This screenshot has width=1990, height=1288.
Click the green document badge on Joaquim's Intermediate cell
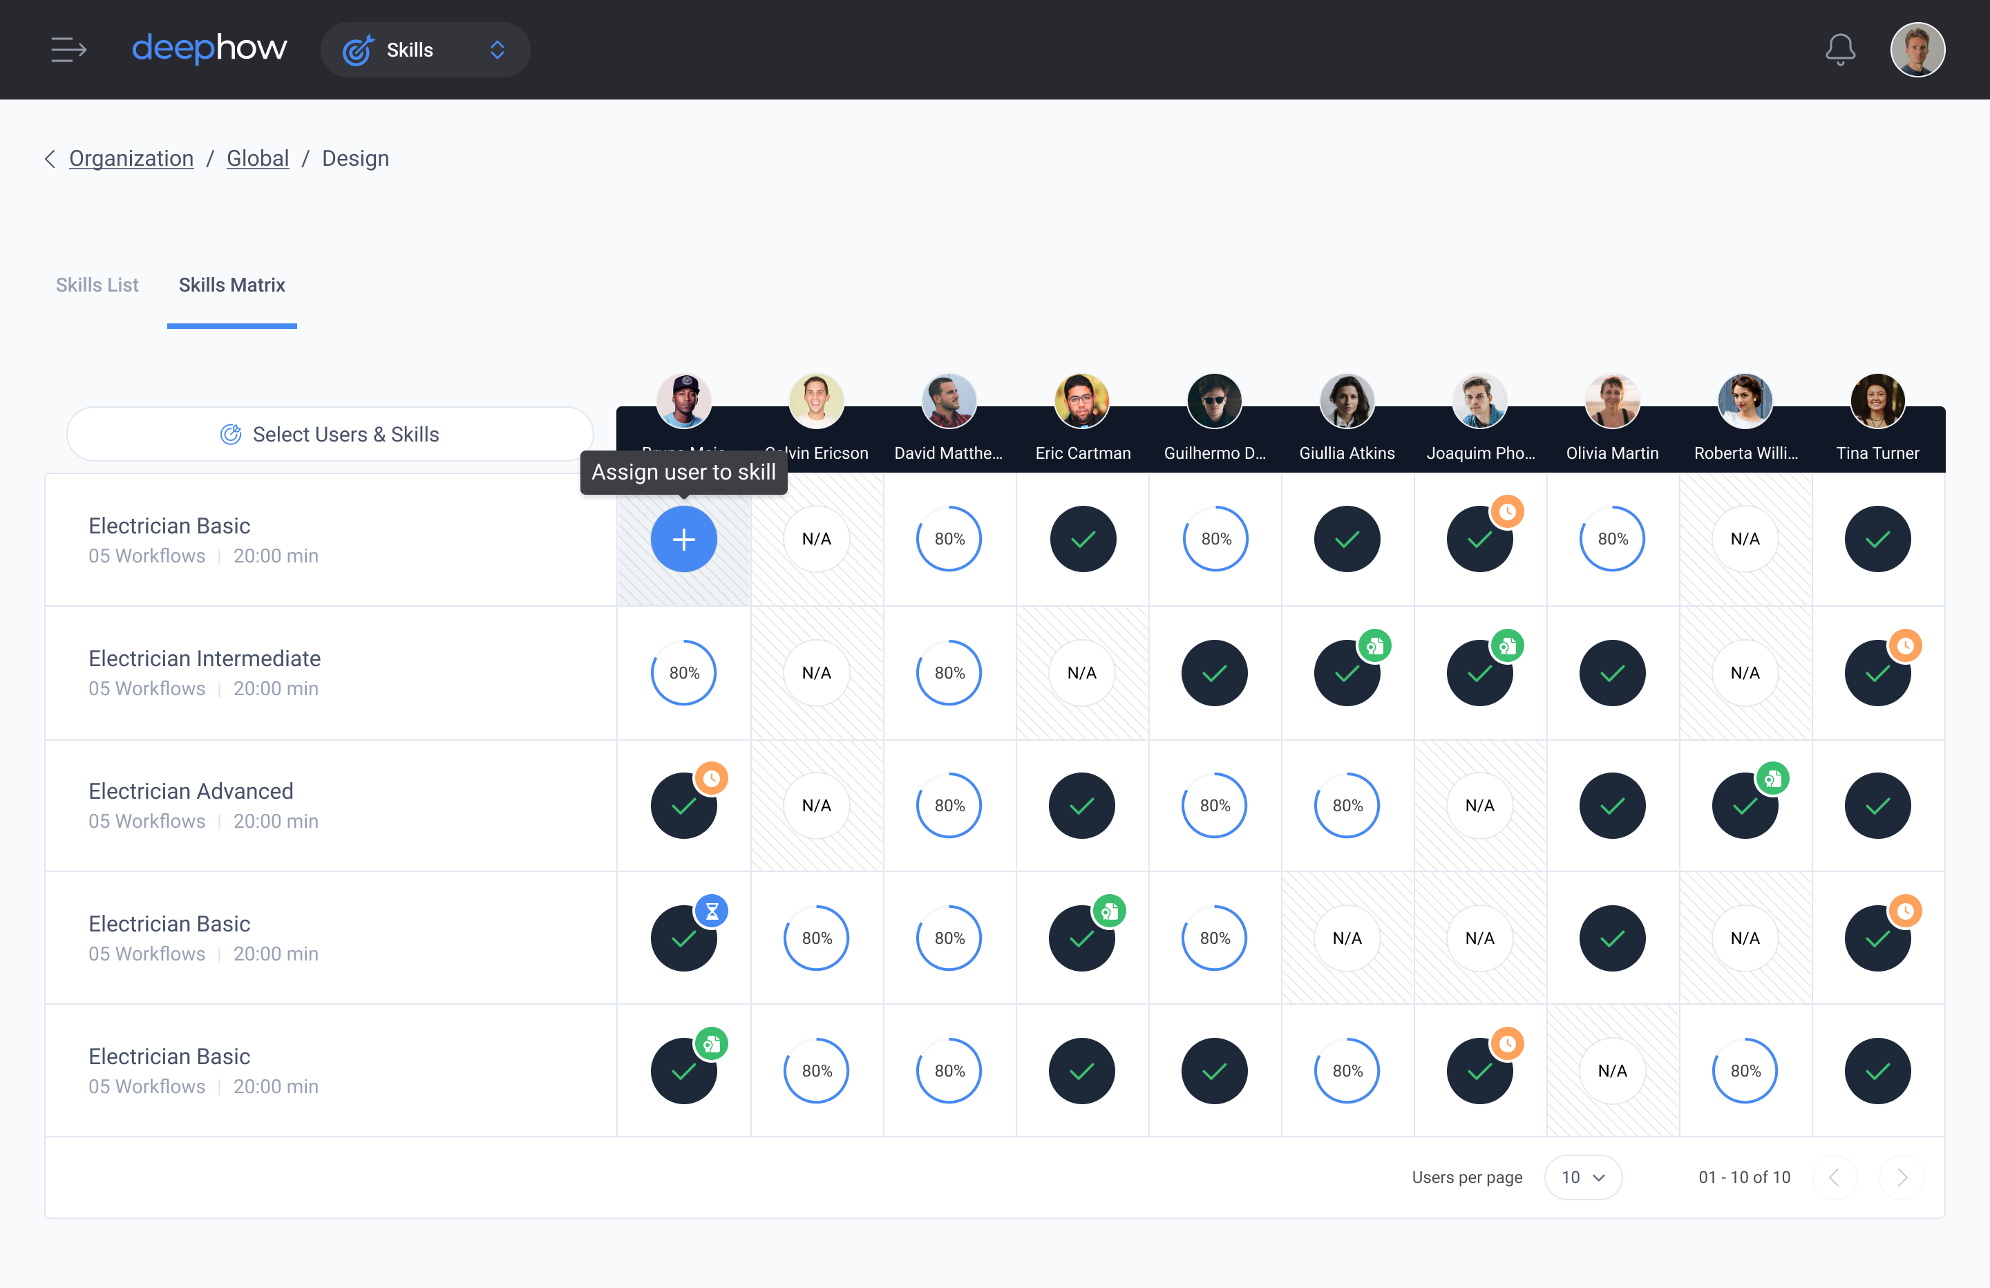1507,645
